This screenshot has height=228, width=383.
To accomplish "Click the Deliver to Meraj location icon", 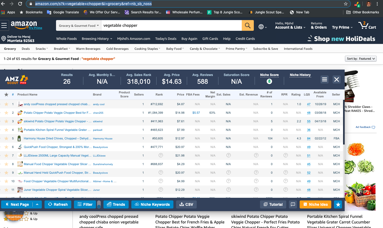I will 3,39.
